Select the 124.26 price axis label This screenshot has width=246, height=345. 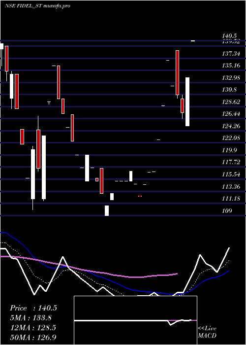[x=231, y=126]
